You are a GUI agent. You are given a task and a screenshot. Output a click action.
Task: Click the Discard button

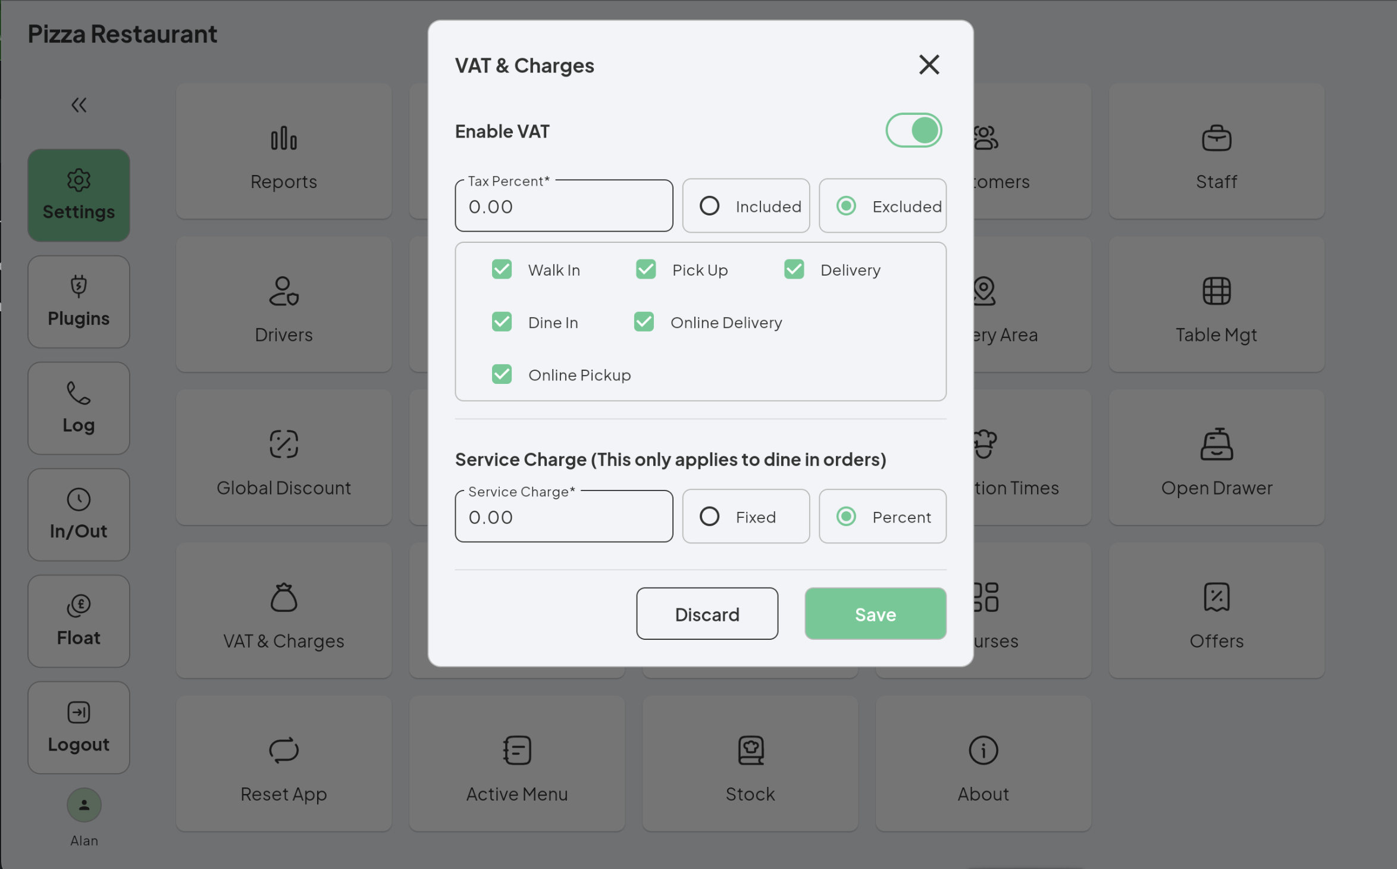coord(706,612)
